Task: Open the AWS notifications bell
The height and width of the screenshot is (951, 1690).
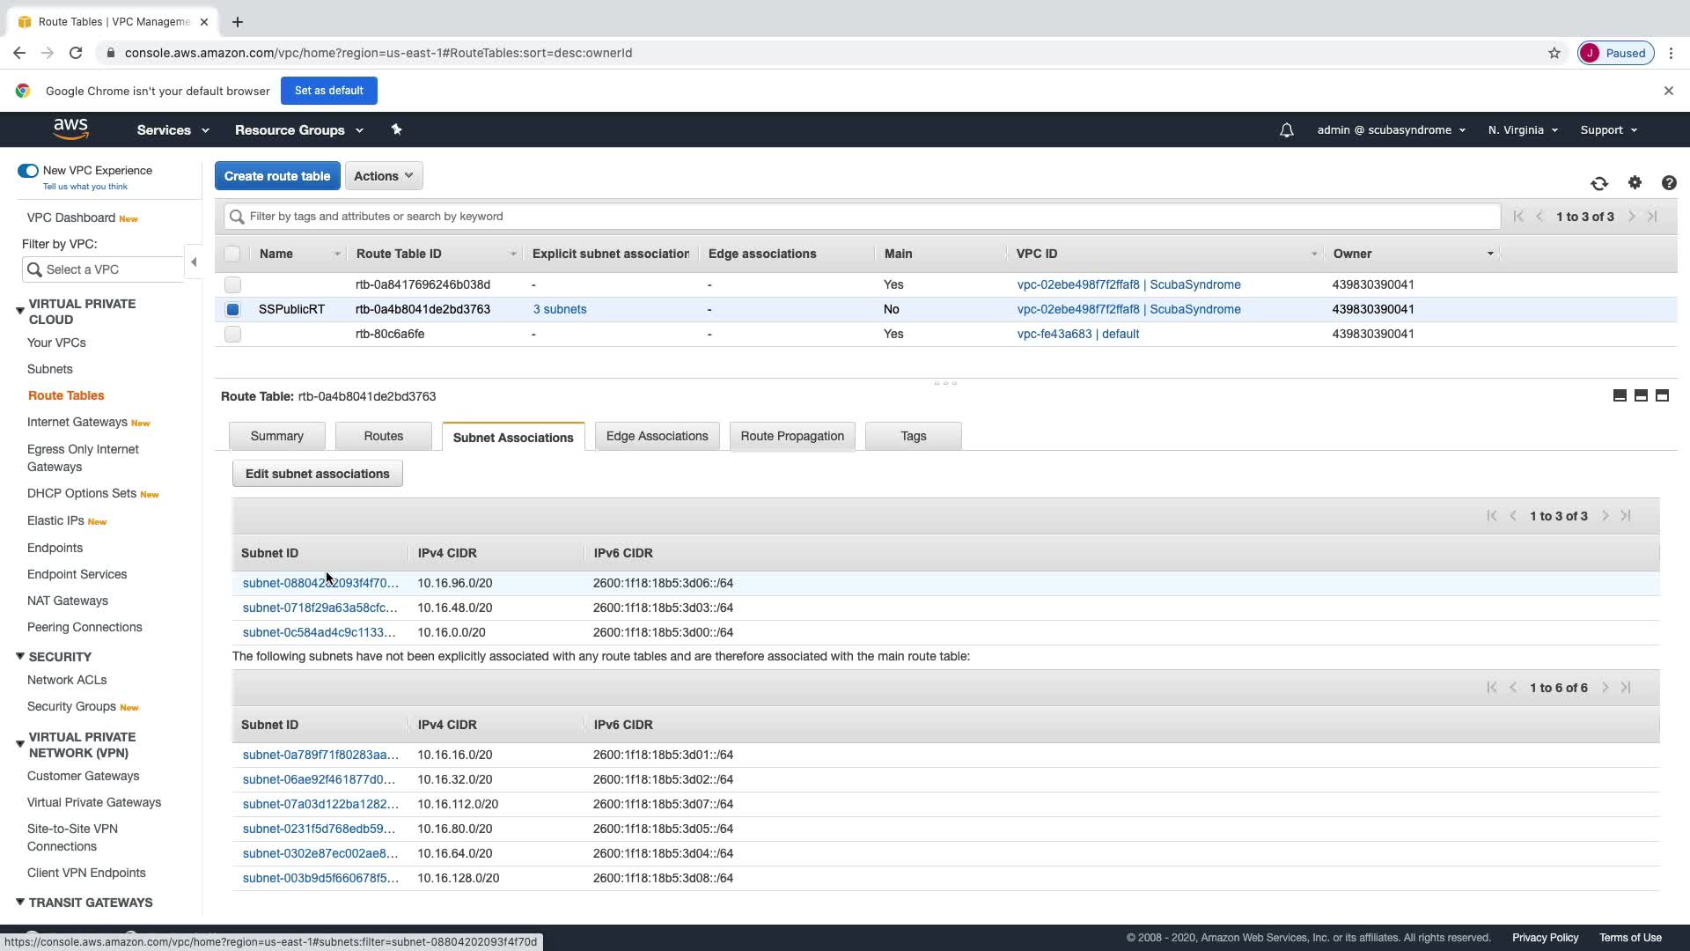Action: pyautogui.click(x=1286, y=130)
